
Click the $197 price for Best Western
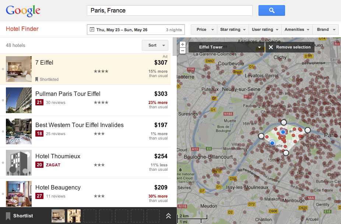161,125
